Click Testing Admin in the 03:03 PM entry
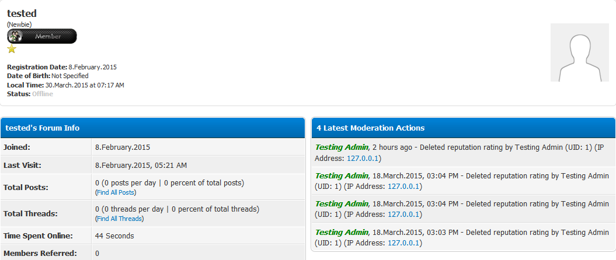 pyautogui.click(x=342, y=232)
